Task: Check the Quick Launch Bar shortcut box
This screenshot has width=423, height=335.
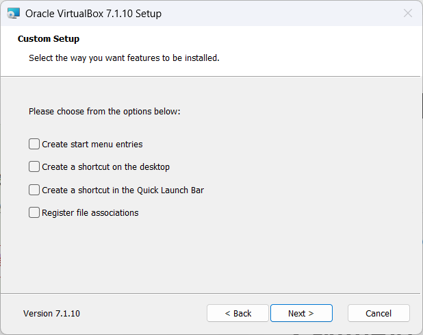Action: point(34,190)
